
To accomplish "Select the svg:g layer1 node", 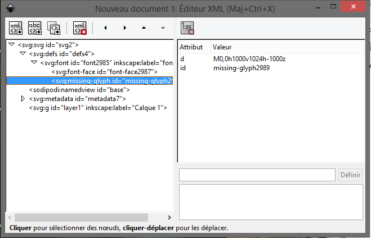I will click(x=98, y=108).
